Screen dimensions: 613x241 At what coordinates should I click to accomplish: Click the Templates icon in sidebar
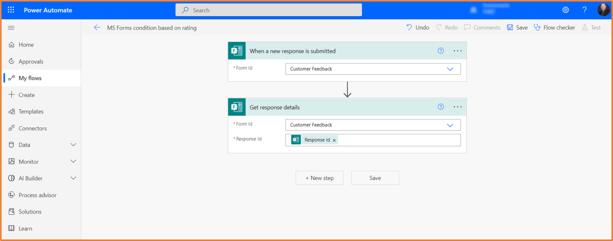click(12, 111)
